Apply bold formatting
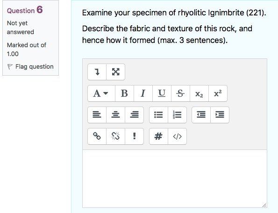The height and width of the screenshot is (213, 278). [124, 93]
